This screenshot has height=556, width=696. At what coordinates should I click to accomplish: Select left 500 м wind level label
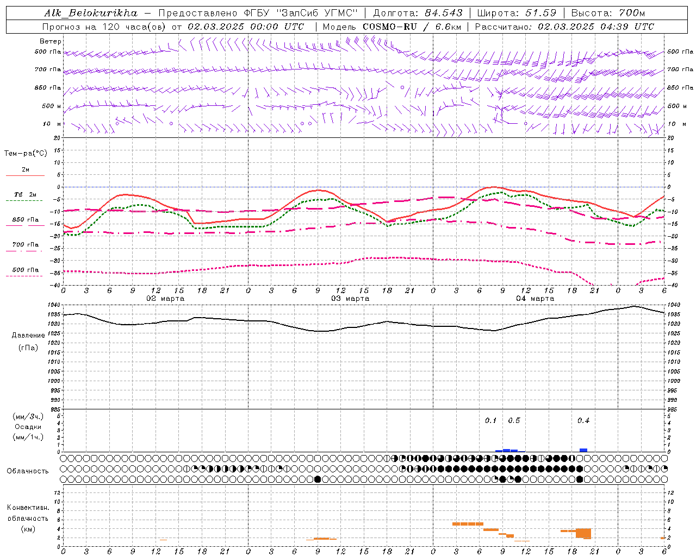(52, 106)
